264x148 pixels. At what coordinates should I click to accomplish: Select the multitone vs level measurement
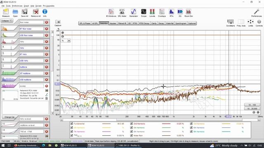point(31,125)
